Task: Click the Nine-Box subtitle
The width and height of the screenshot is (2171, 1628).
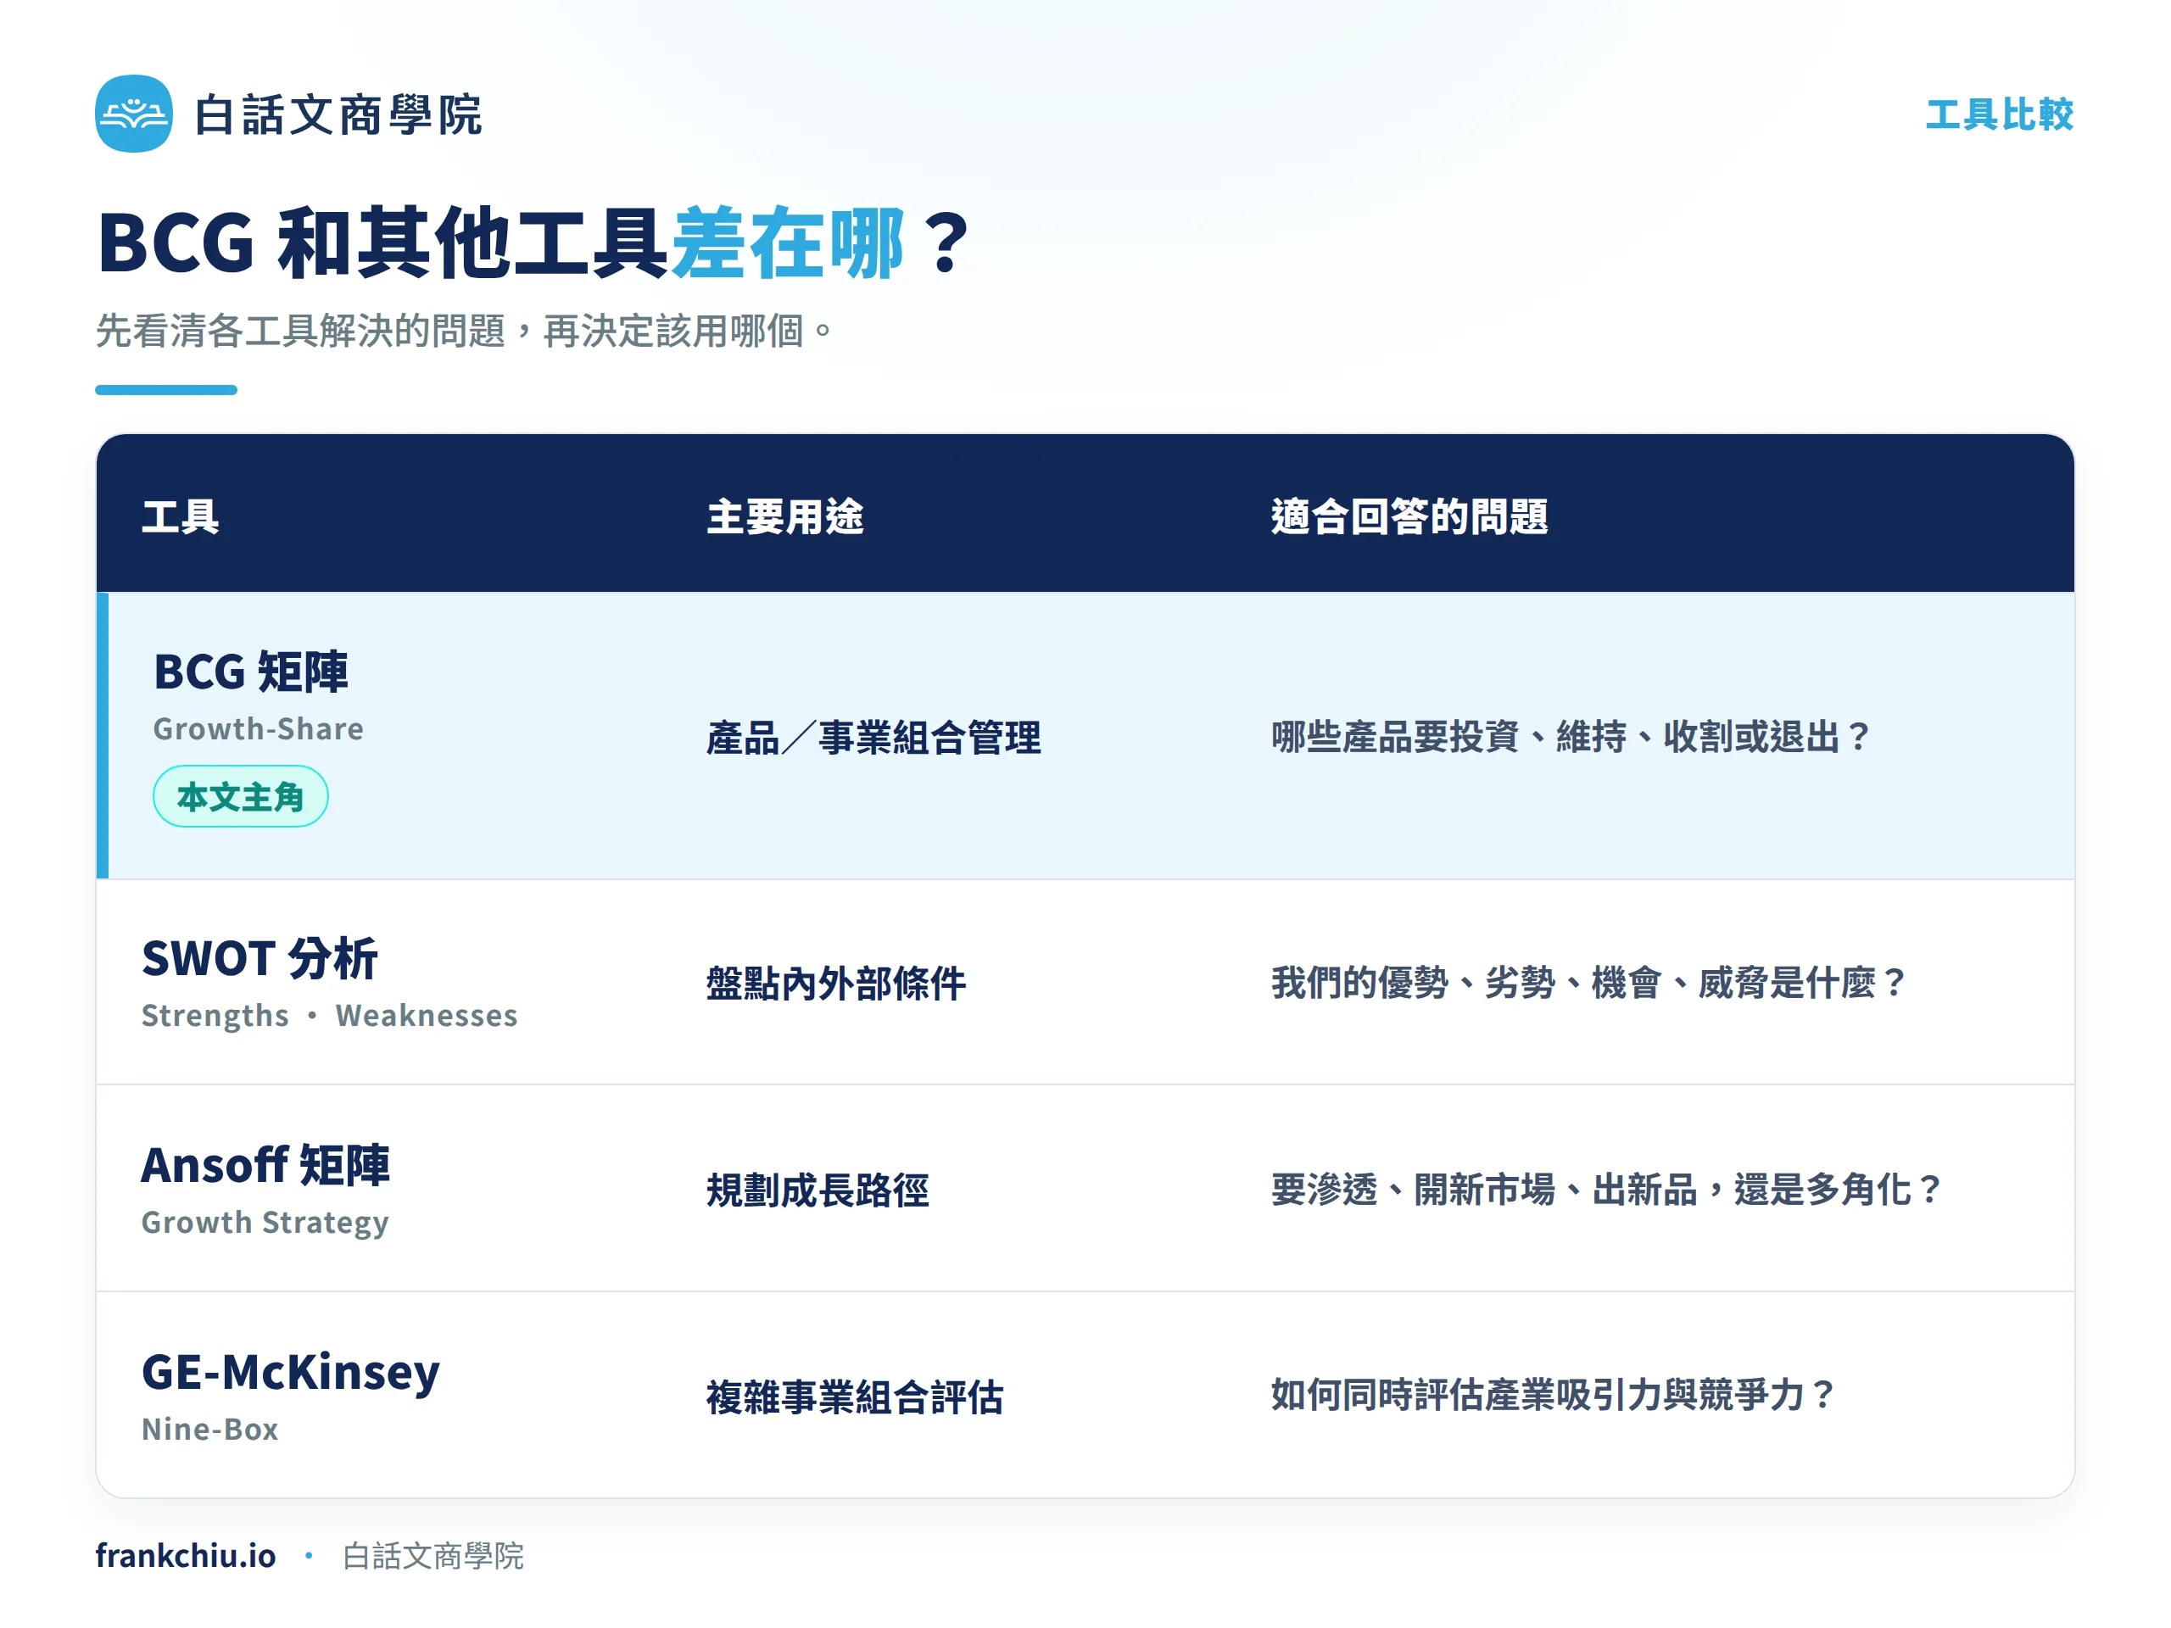Action: [210, 1430]
